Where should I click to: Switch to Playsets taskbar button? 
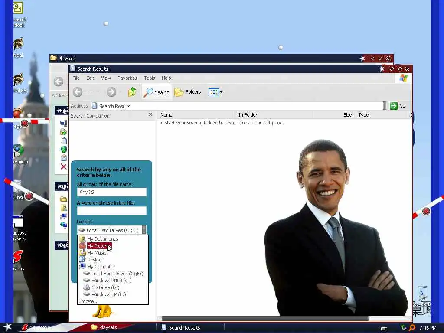tap(108, 327)
